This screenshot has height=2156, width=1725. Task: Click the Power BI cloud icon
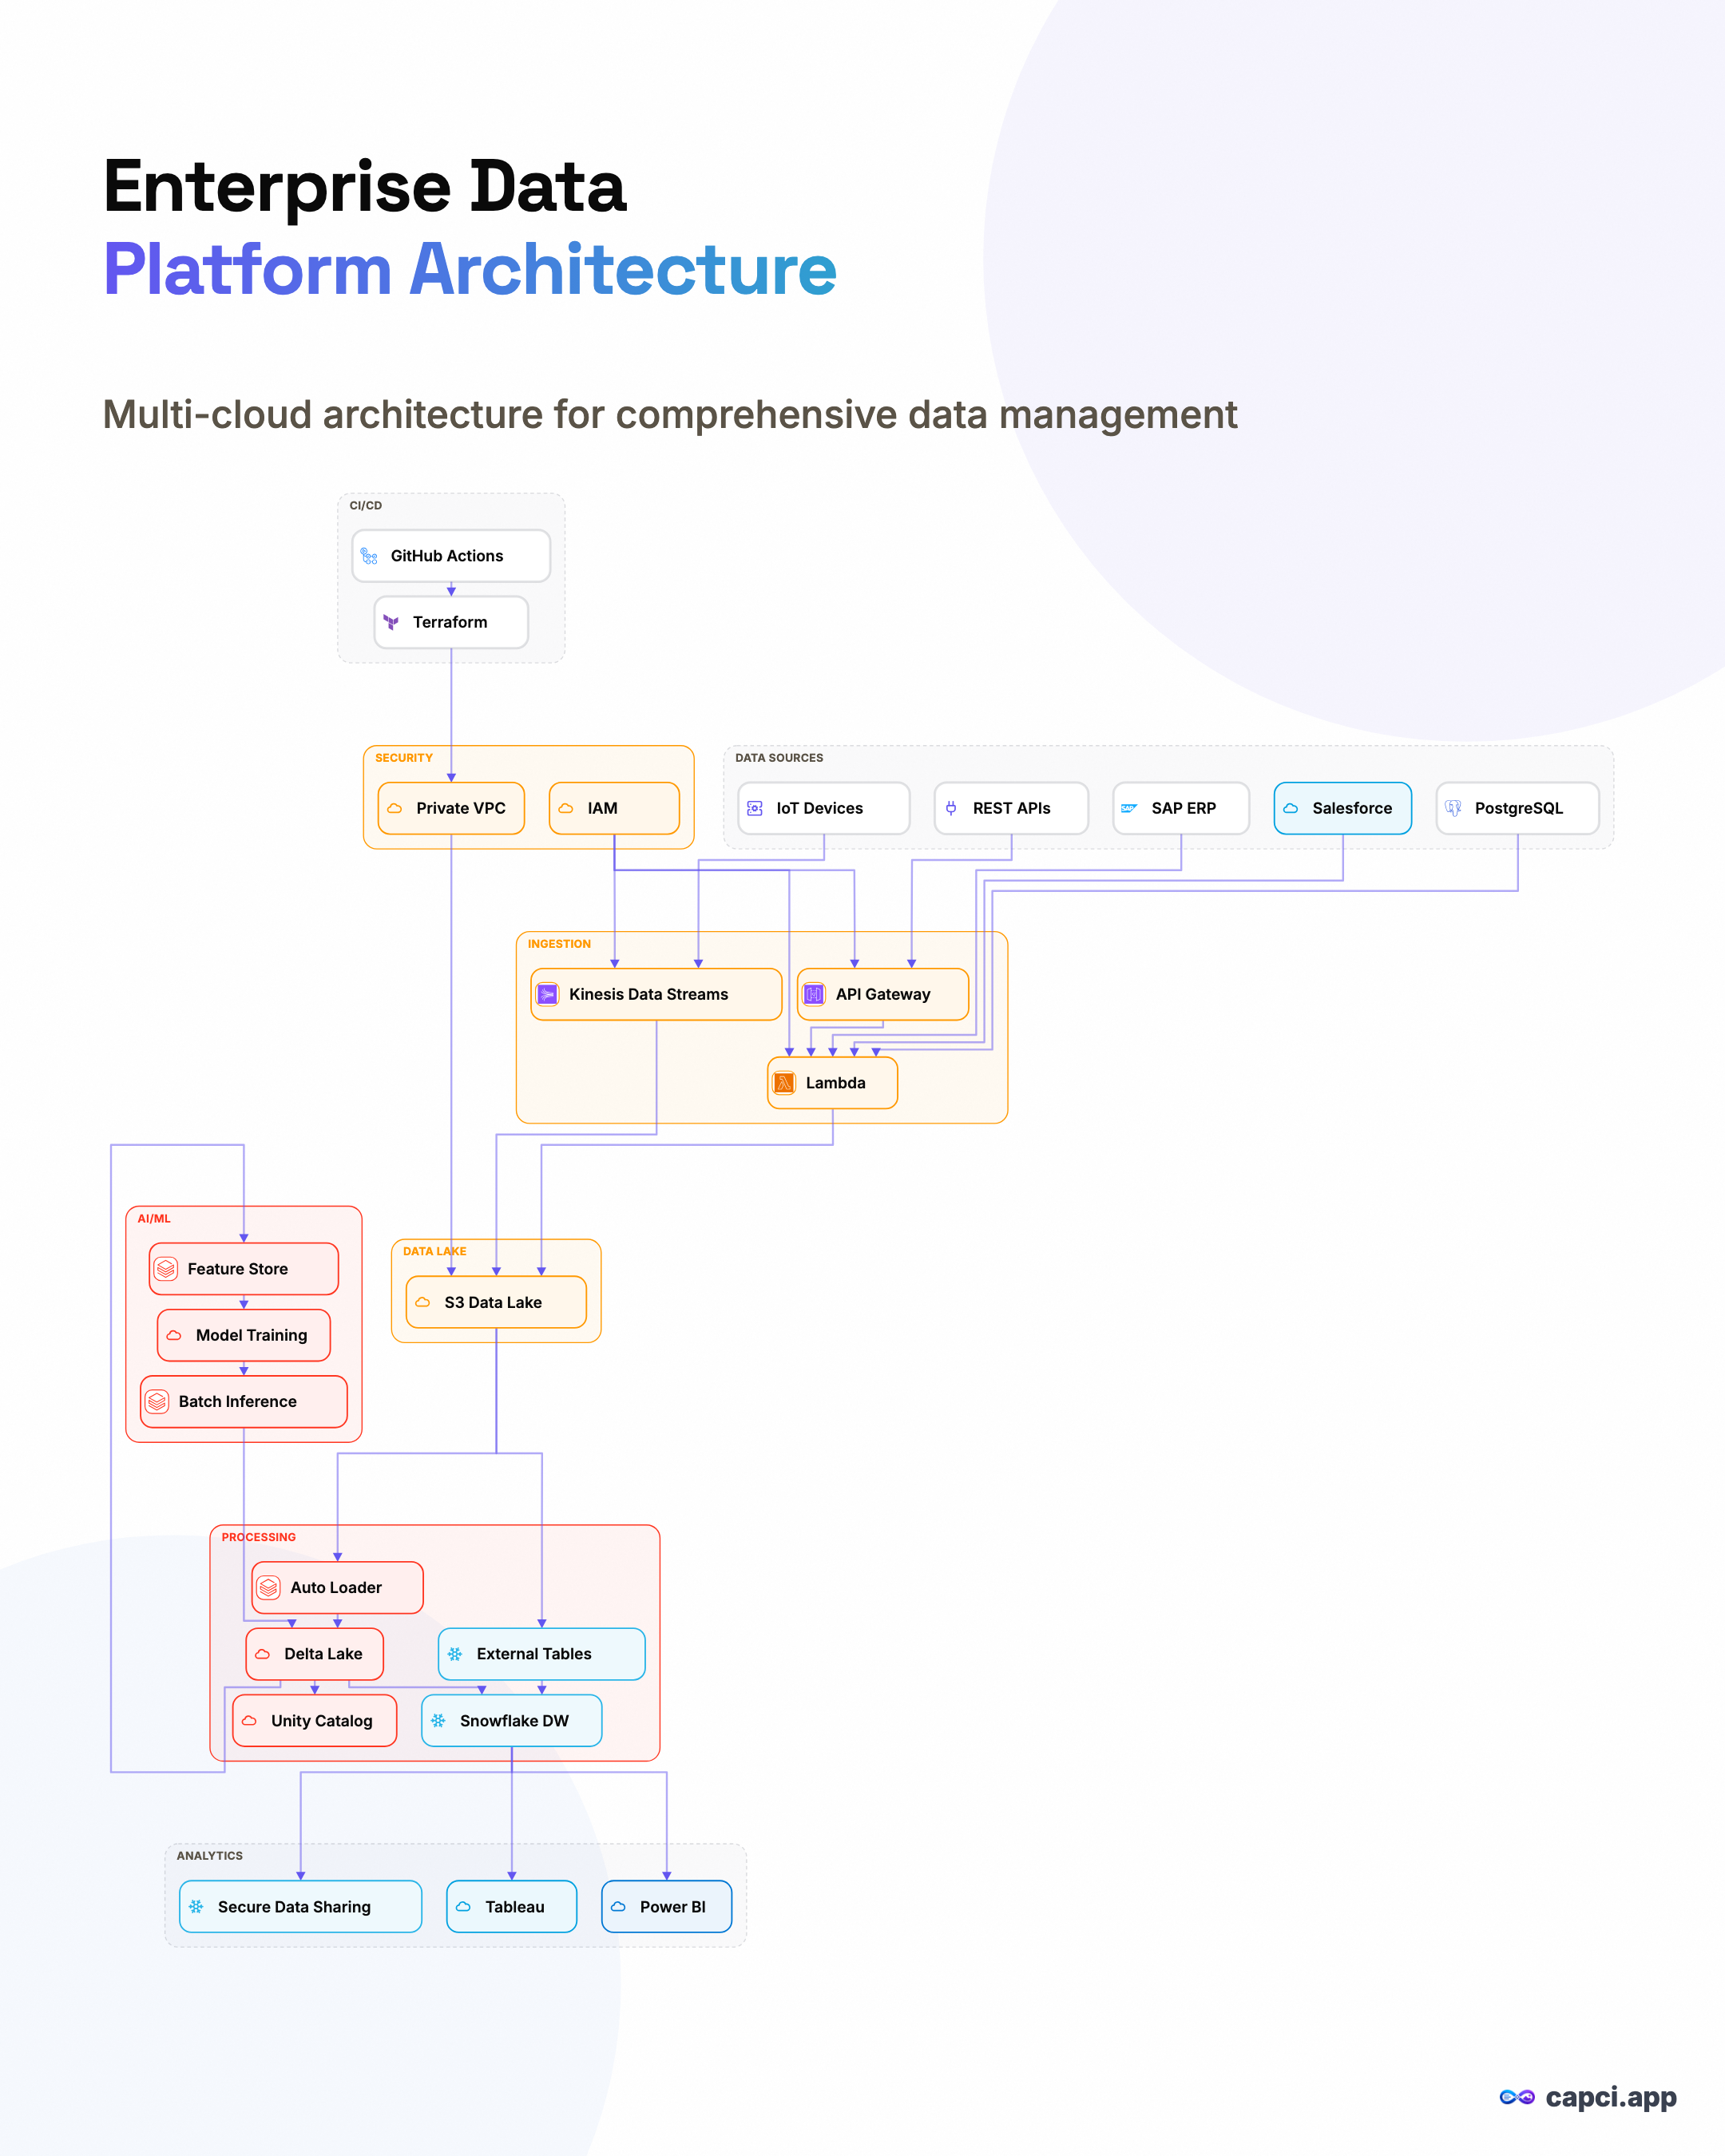click(618, 1907)
